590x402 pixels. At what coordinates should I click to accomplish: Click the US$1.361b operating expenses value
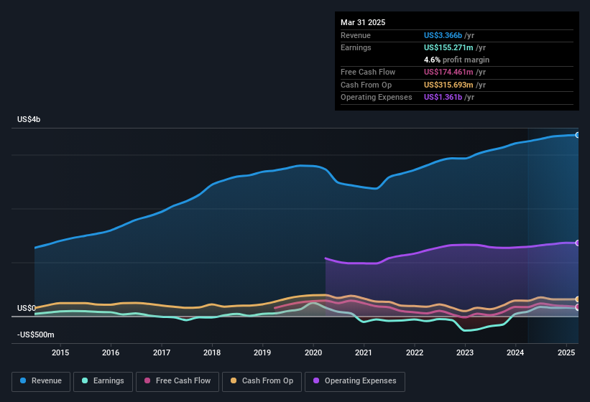tap(443, 98)
